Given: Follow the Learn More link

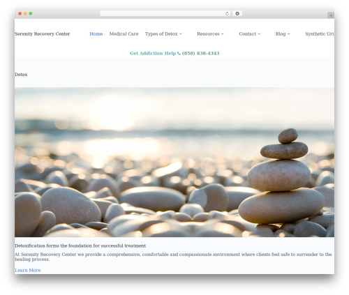Looking at the screenshot, I should (x=28, y=271).
